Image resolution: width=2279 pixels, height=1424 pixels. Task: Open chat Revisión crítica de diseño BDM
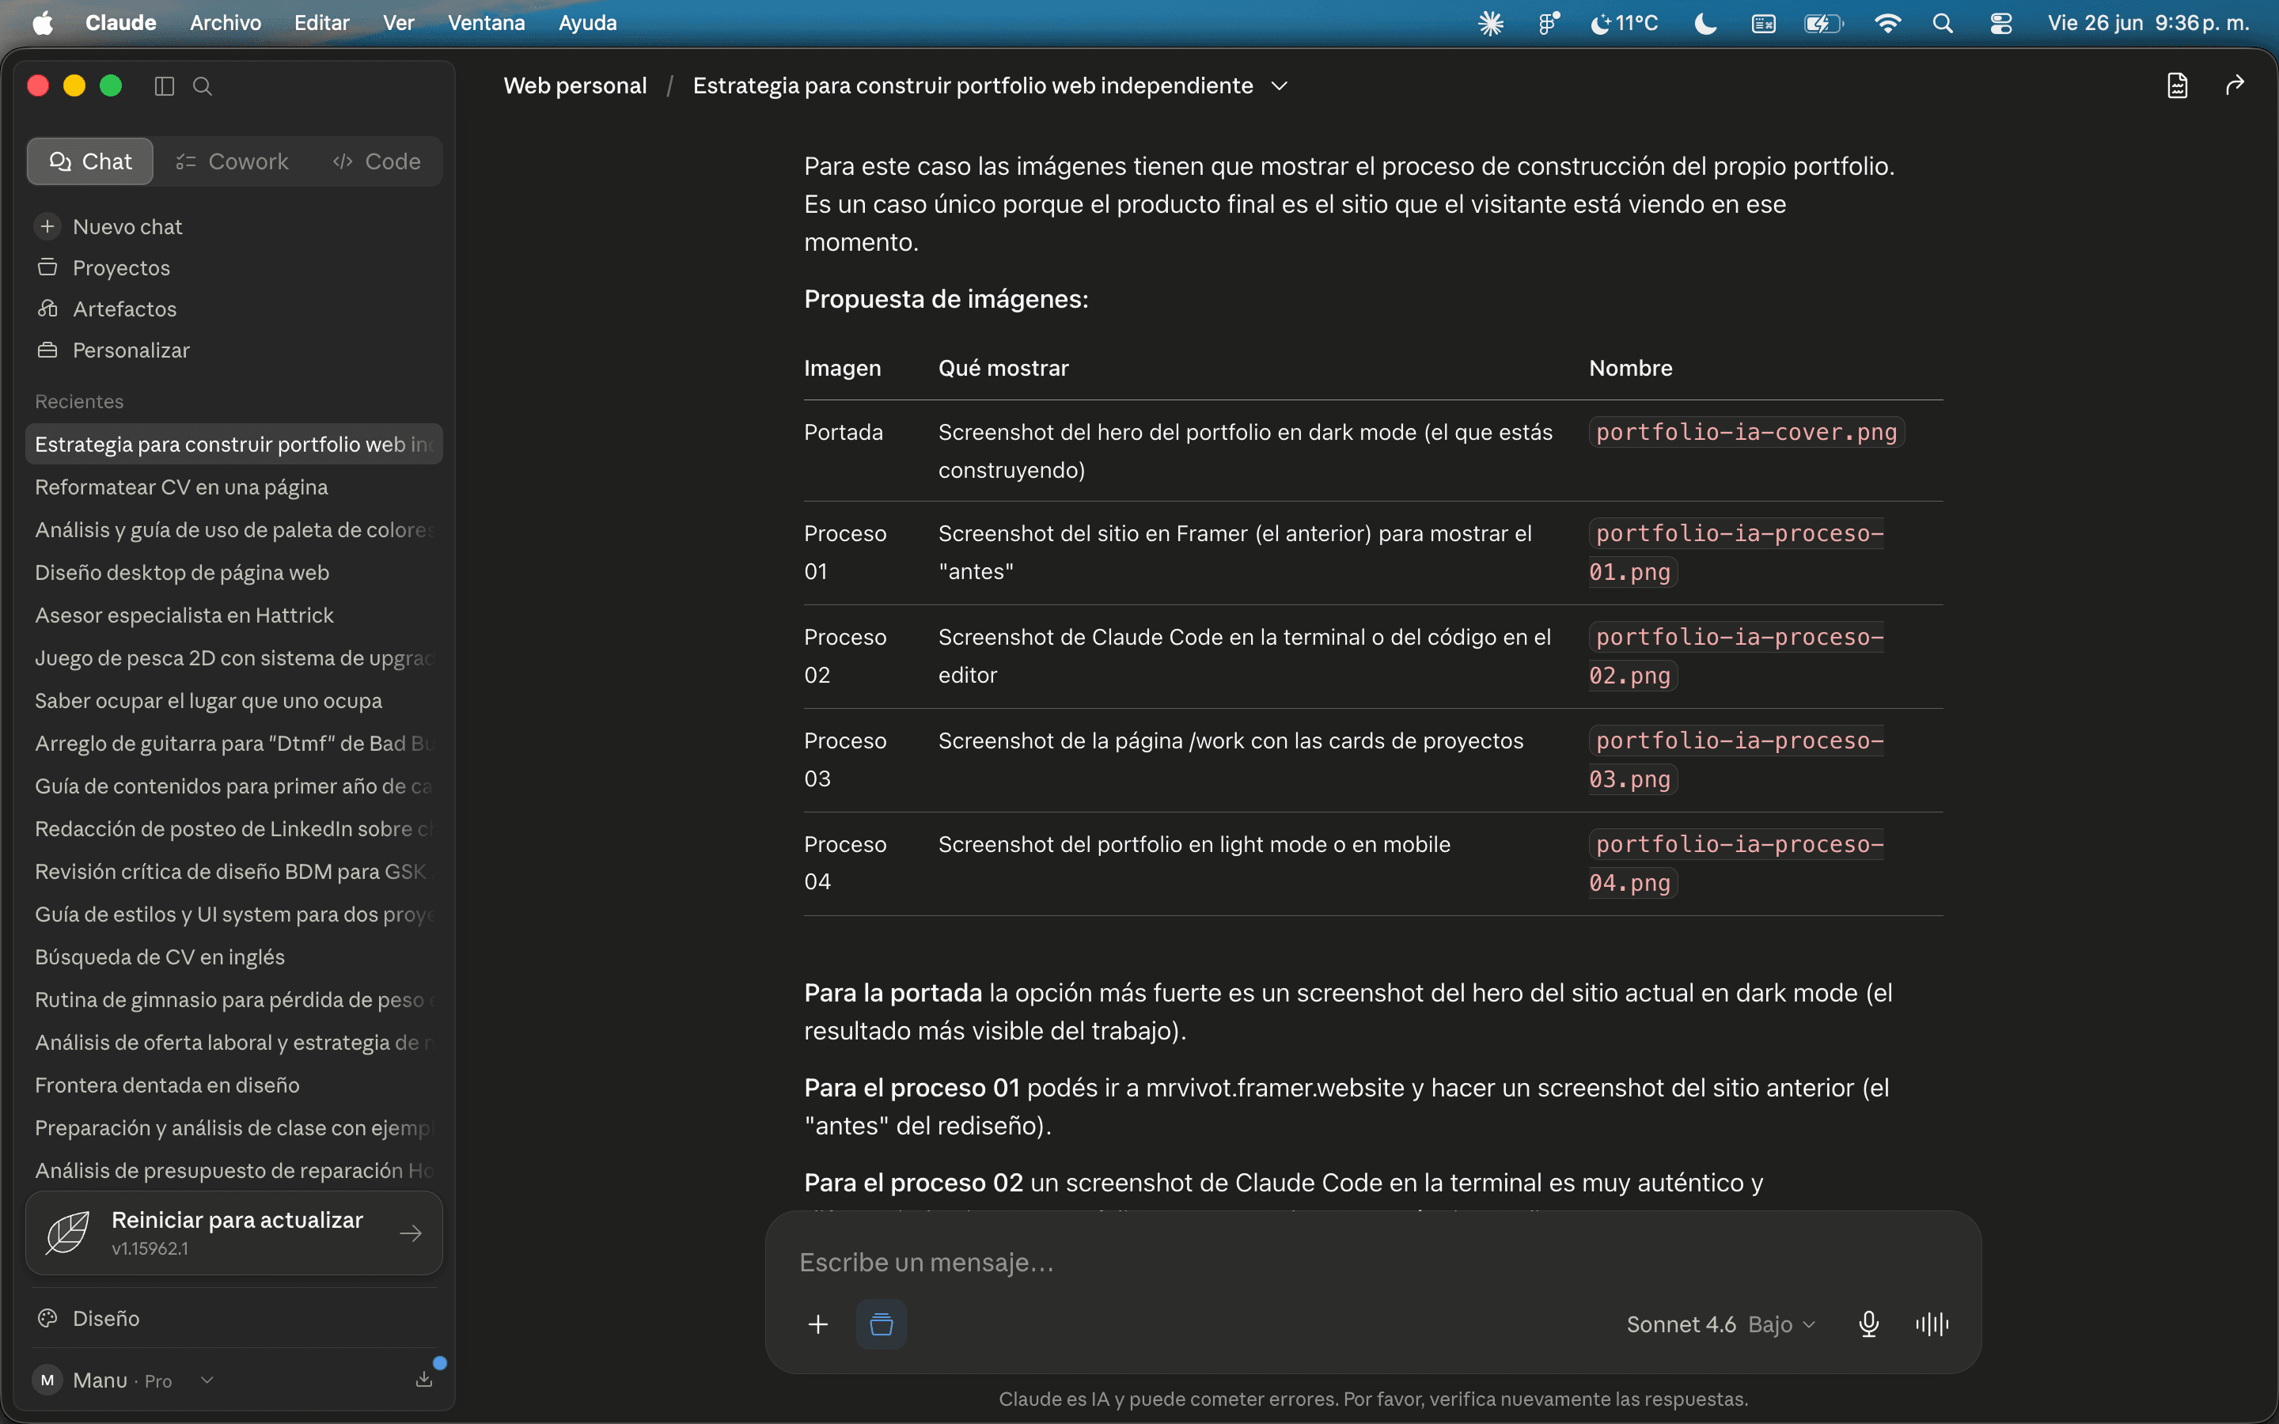point(233,871)
